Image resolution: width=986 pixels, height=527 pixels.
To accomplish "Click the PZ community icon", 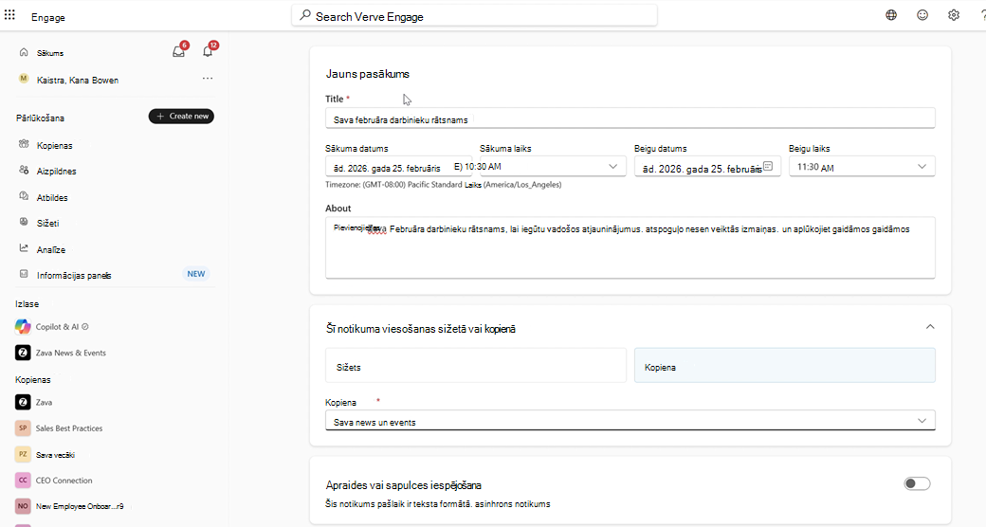I will pyautogui.click(x=23, y=454).
